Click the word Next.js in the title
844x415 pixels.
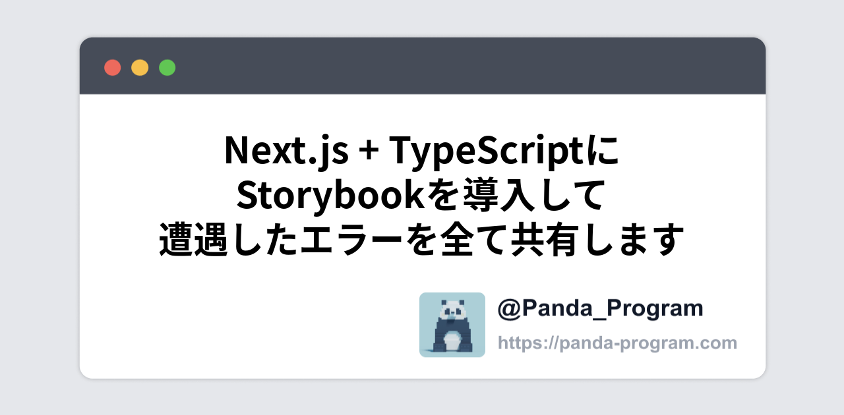coord(286,151)
